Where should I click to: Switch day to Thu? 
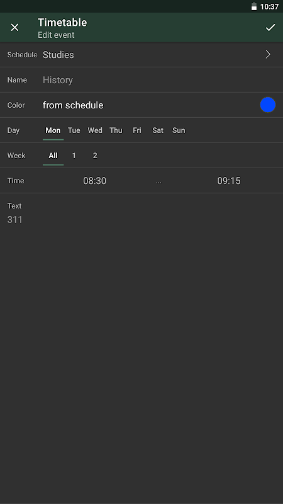coord(116,130)
